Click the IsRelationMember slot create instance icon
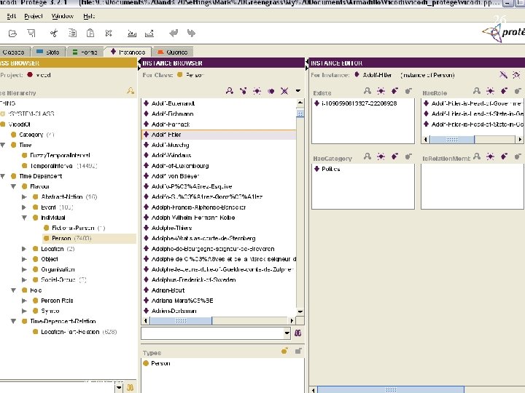Viewport: 525px width, 393px height. [490, 156]
